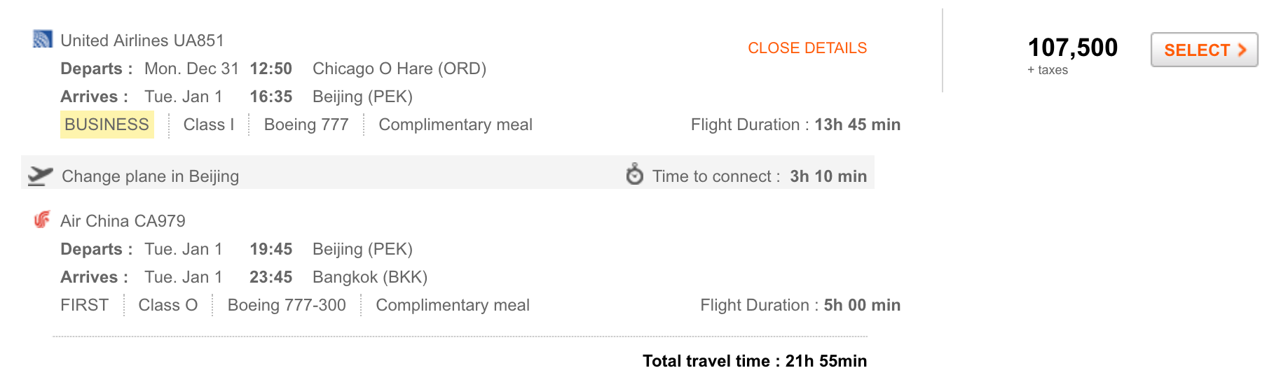The image size is (1281, 389).
Task: Click the 3h 10 min connection time
Action: coord(828,176)
